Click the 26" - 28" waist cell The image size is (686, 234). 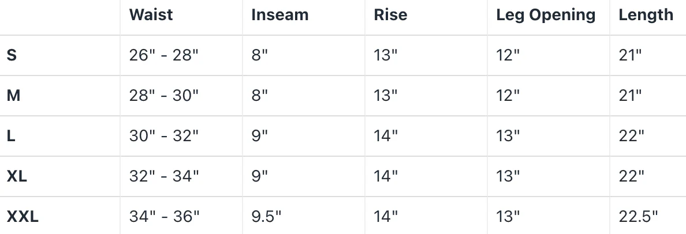click(164, 55)
